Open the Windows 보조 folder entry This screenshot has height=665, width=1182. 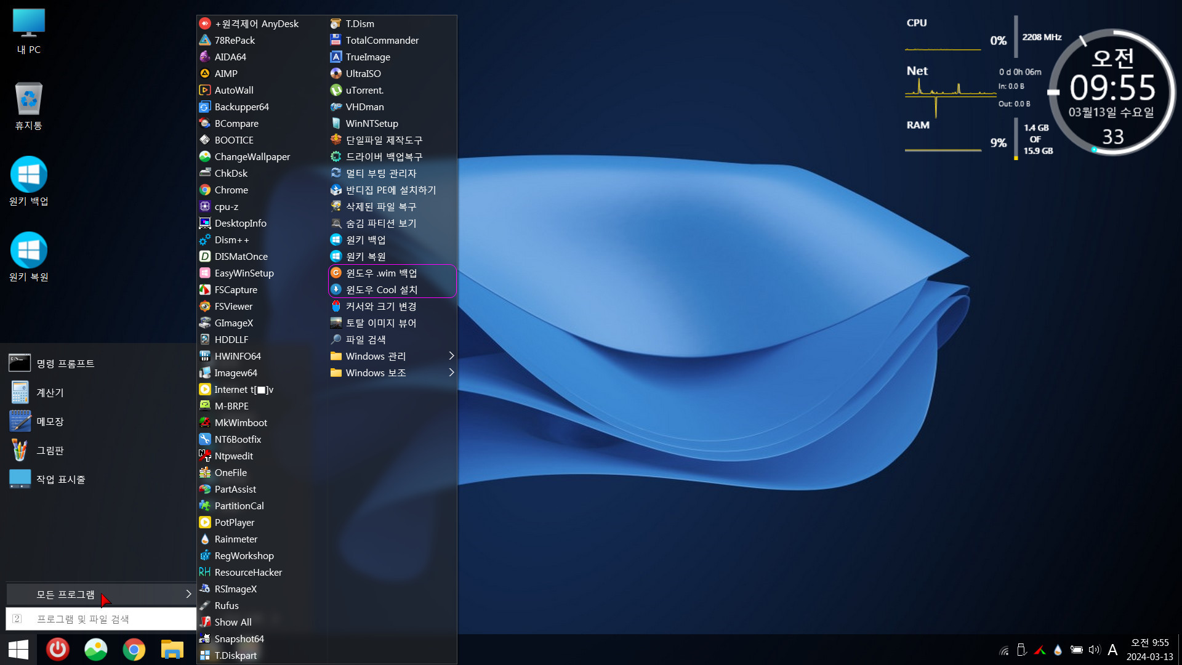click(392, 373)
